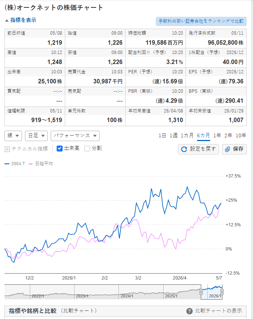
Task: Open the パフォーマンス dropdown
Action: click(x=75, y=136)
